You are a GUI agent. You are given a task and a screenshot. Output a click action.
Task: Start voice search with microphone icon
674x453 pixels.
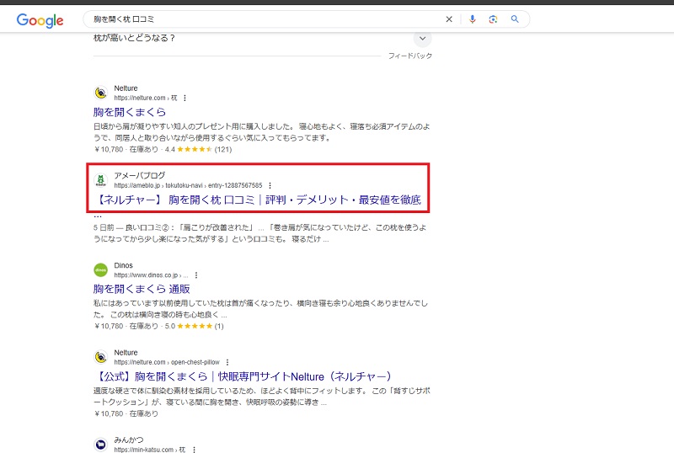pos(473,19)
